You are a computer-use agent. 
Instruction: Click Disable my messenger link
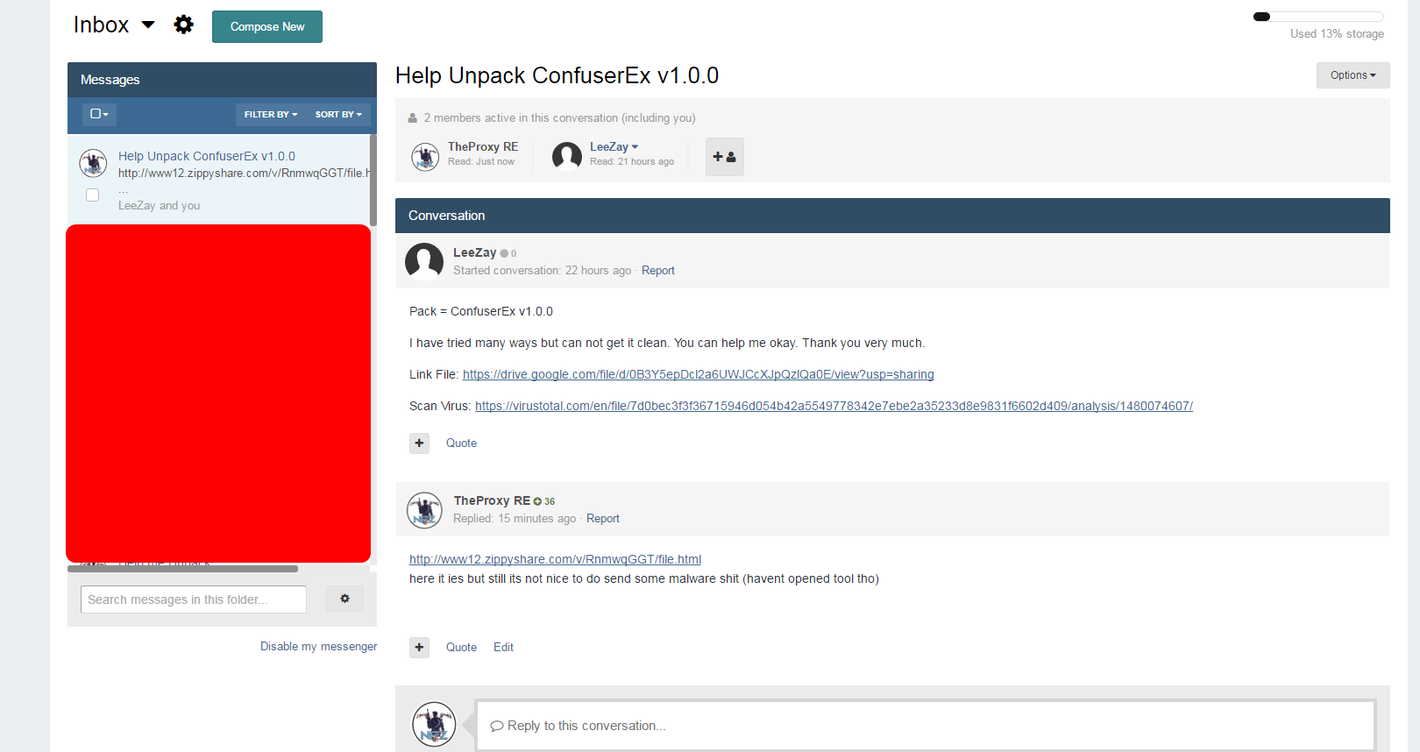point(318,647)
